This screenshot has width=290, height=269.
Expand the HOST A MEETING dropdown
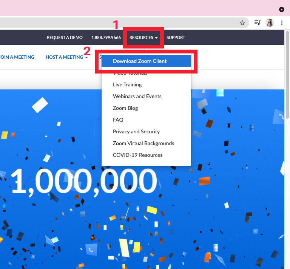[x=67, y=57]
